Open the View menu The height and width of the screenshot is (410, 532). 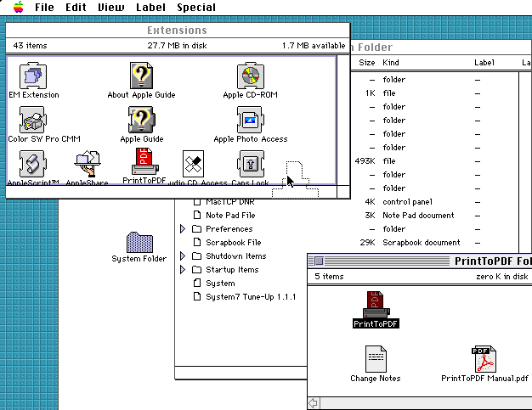point(111,7)
